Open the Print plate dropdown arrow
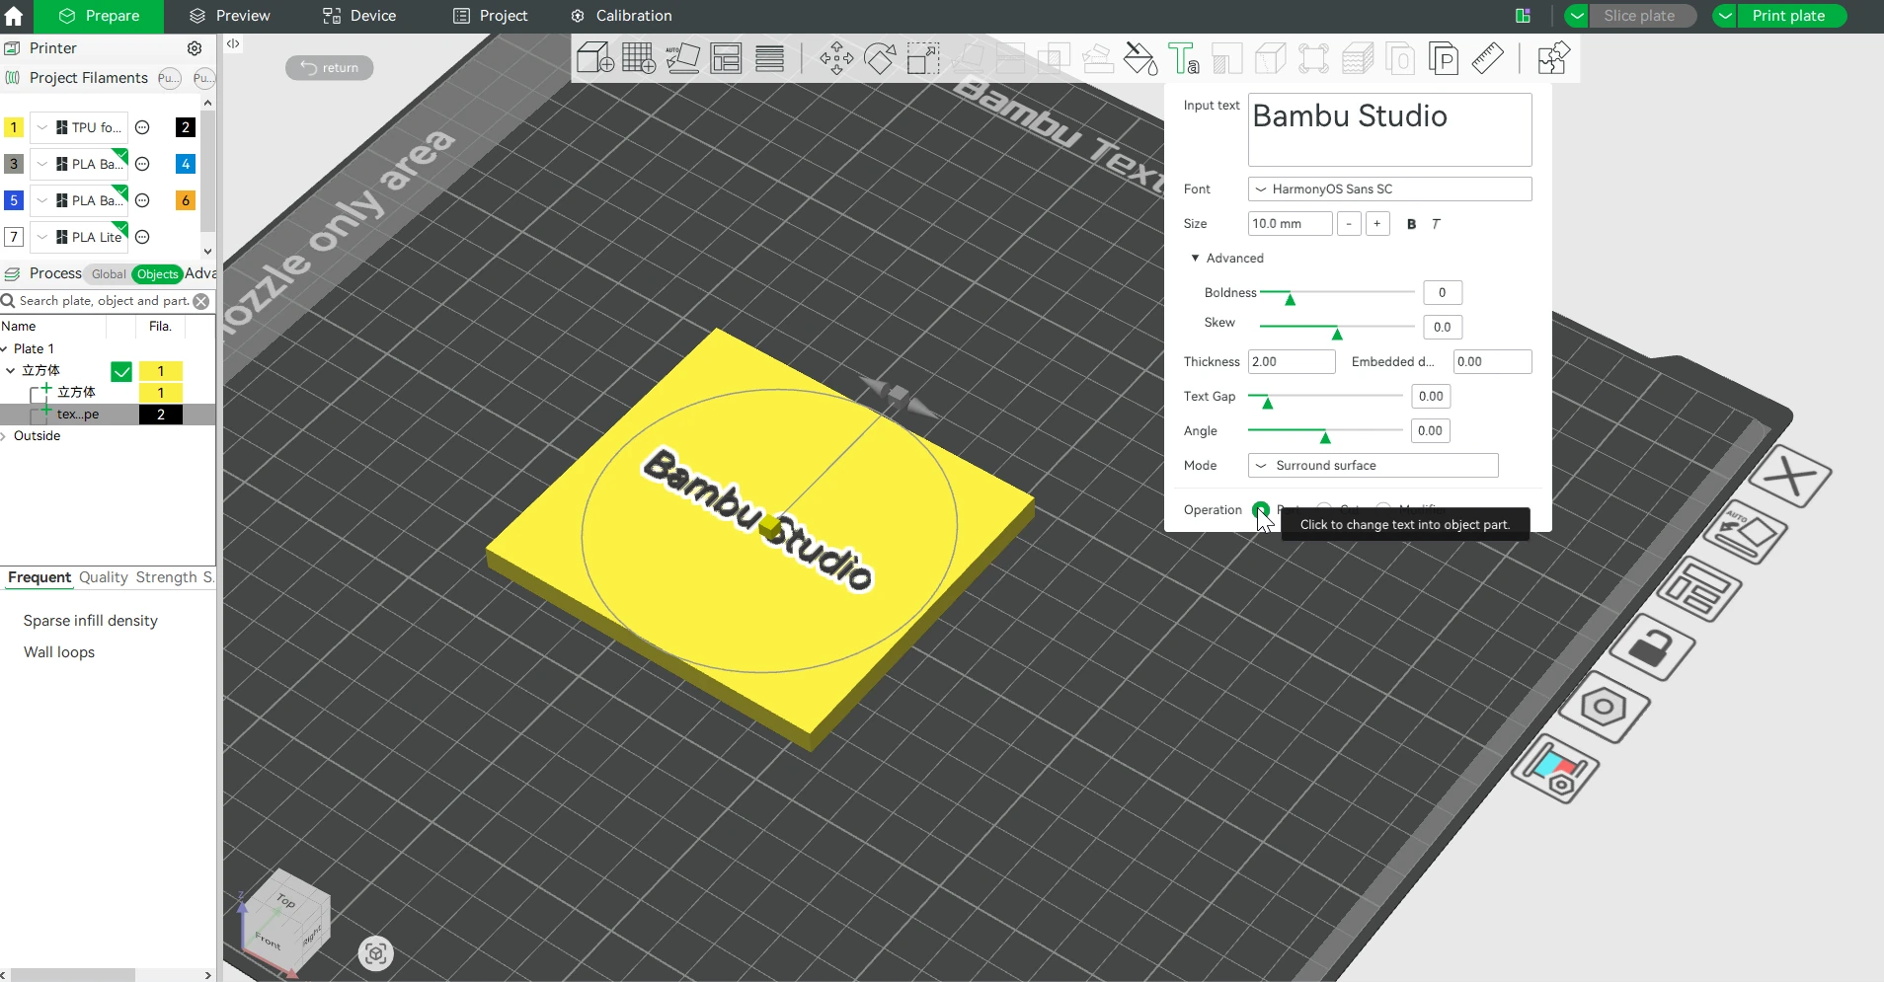 point(1724,16)
